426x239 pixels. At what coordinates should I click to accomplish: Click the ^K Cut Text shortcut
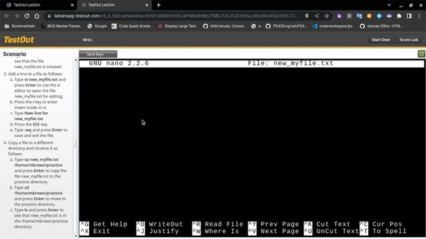pyautogui.click(x=327, y=224)
